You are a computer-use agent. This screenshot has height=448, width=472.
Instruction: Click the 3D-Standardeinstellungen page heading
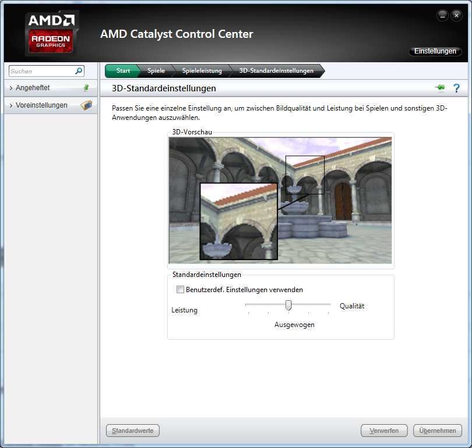164,88
